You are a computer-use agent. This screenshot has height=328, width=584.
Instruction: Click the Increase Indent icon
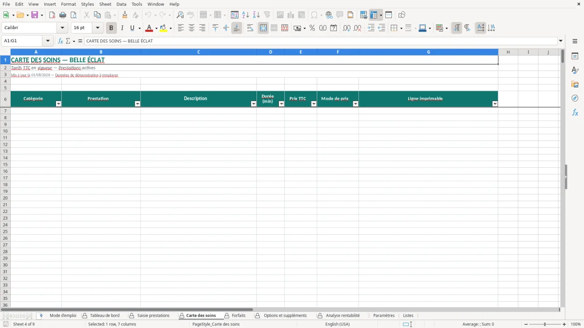pos(371,28)
